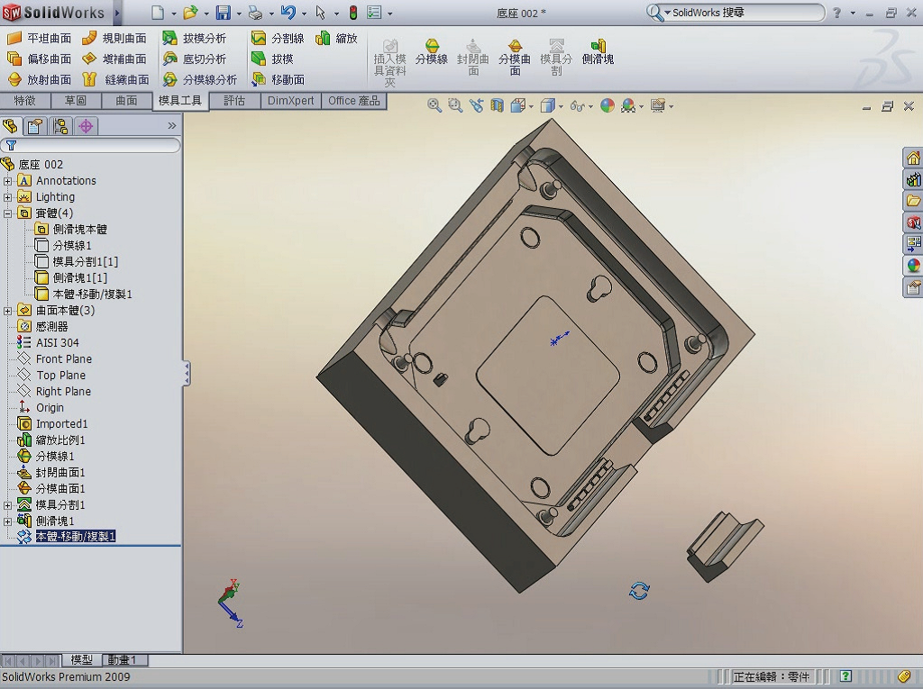
Task: Run 拔模分析 draft analysis
Action: point(195,38)
